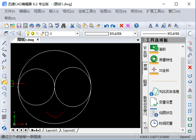Toggle layer 0 on/off light bulb

[x=28, y=33]
